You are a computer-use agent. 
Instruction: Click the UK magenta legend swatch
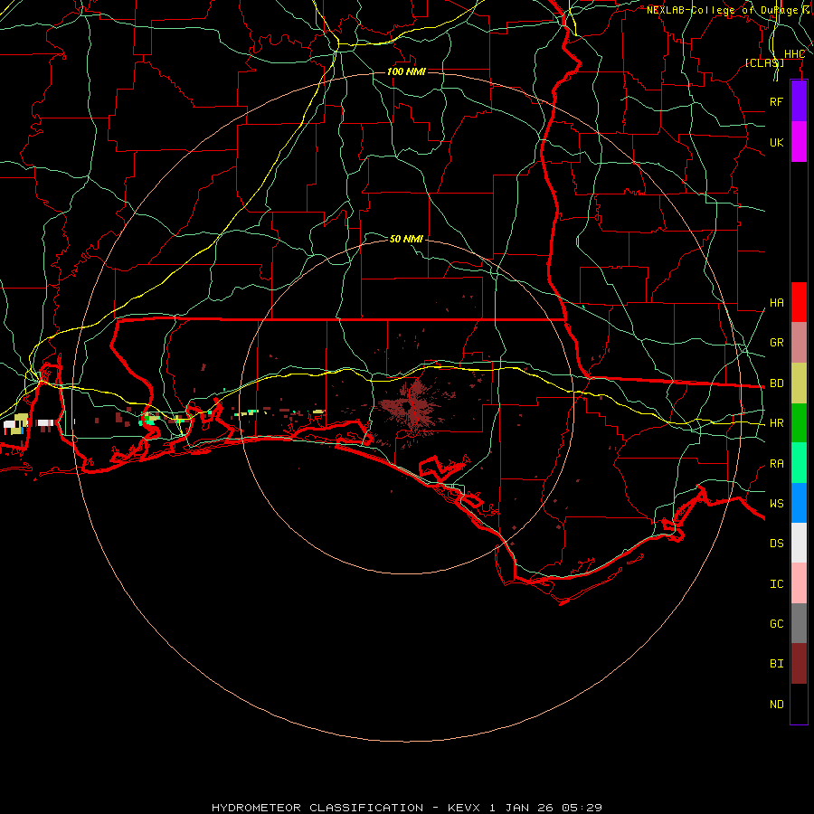(799, 142)
